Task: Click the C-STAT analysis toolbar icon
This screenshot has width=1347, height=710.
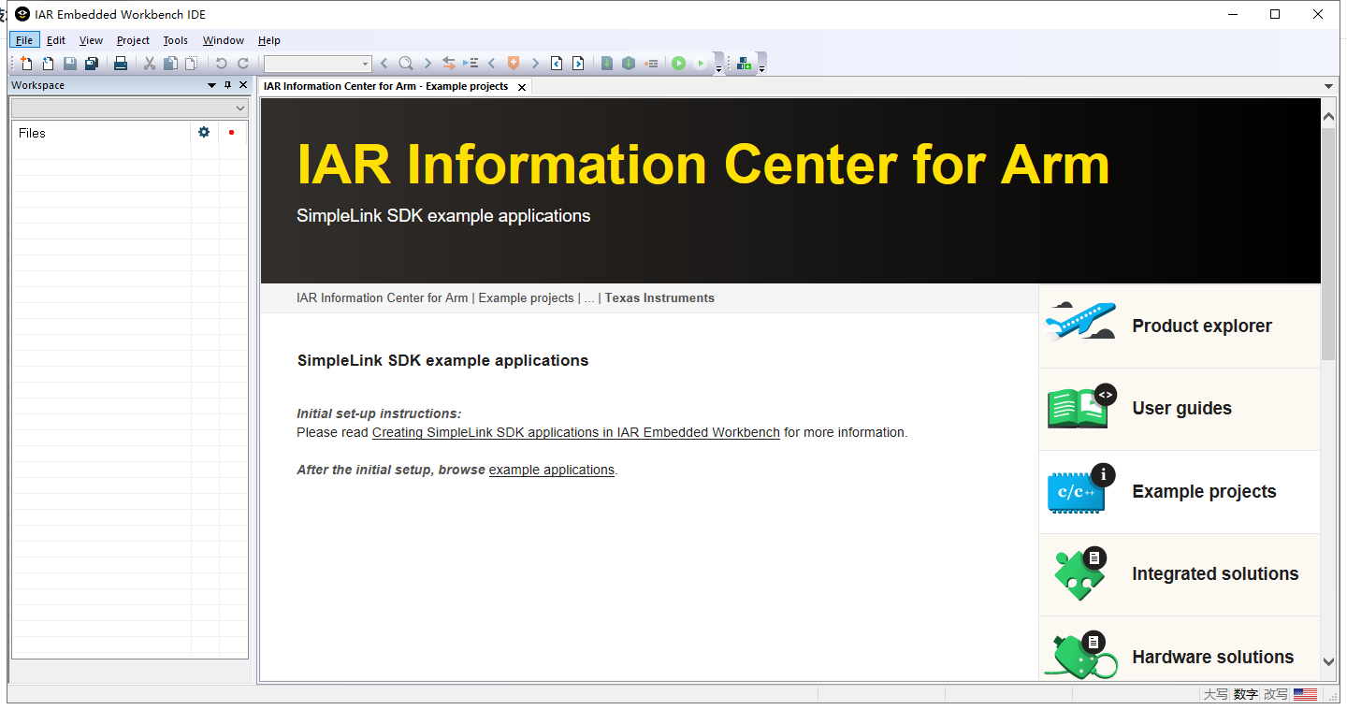Action: 744,64
